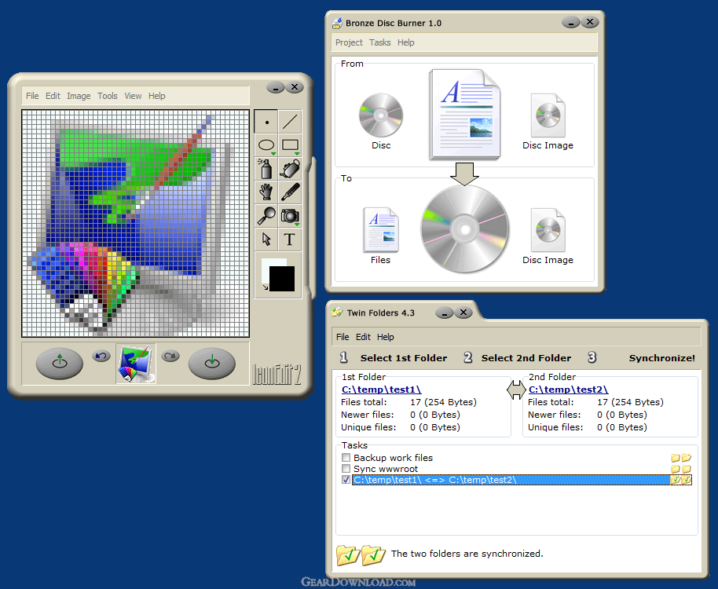Open the Edit menu in Twin Folders
Screen dimensions: 718x589
coord(363,337)
